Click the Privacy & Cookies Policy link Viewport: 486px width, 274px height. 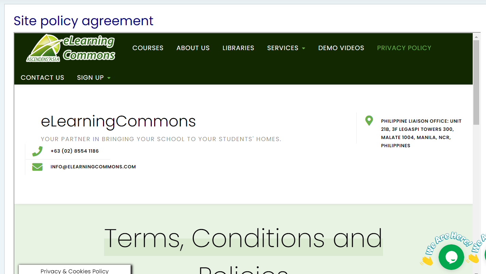(x=74, y=271)
